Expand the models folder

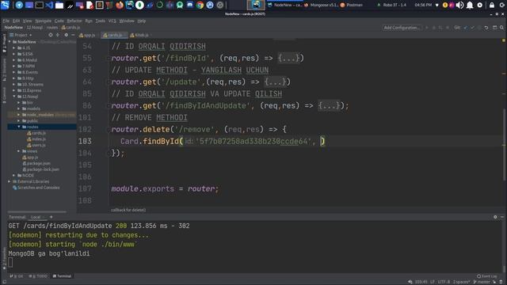[x=19, y=108]
